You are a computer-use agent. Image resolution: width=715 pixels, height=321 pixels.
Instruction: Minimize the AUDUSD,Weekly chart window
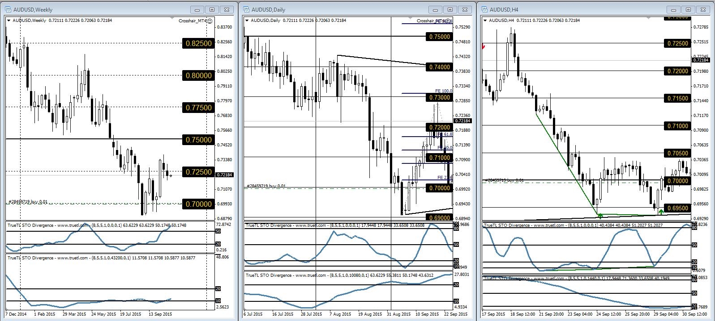pos(197,9)
